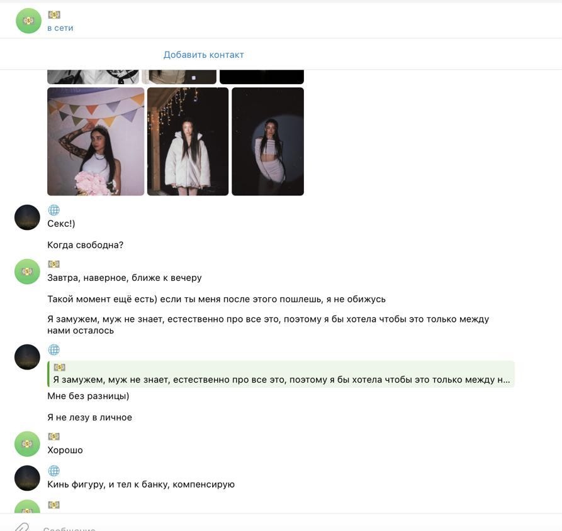Click dark avatar beside the "Секс!)" message
The height and width of the screenshot is (531, 562).
pos(27,217)
